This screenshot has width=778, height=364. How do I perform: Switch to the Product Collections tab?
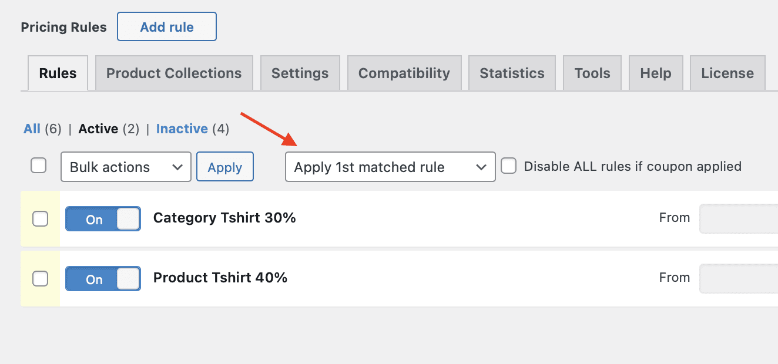coord(173,73)
